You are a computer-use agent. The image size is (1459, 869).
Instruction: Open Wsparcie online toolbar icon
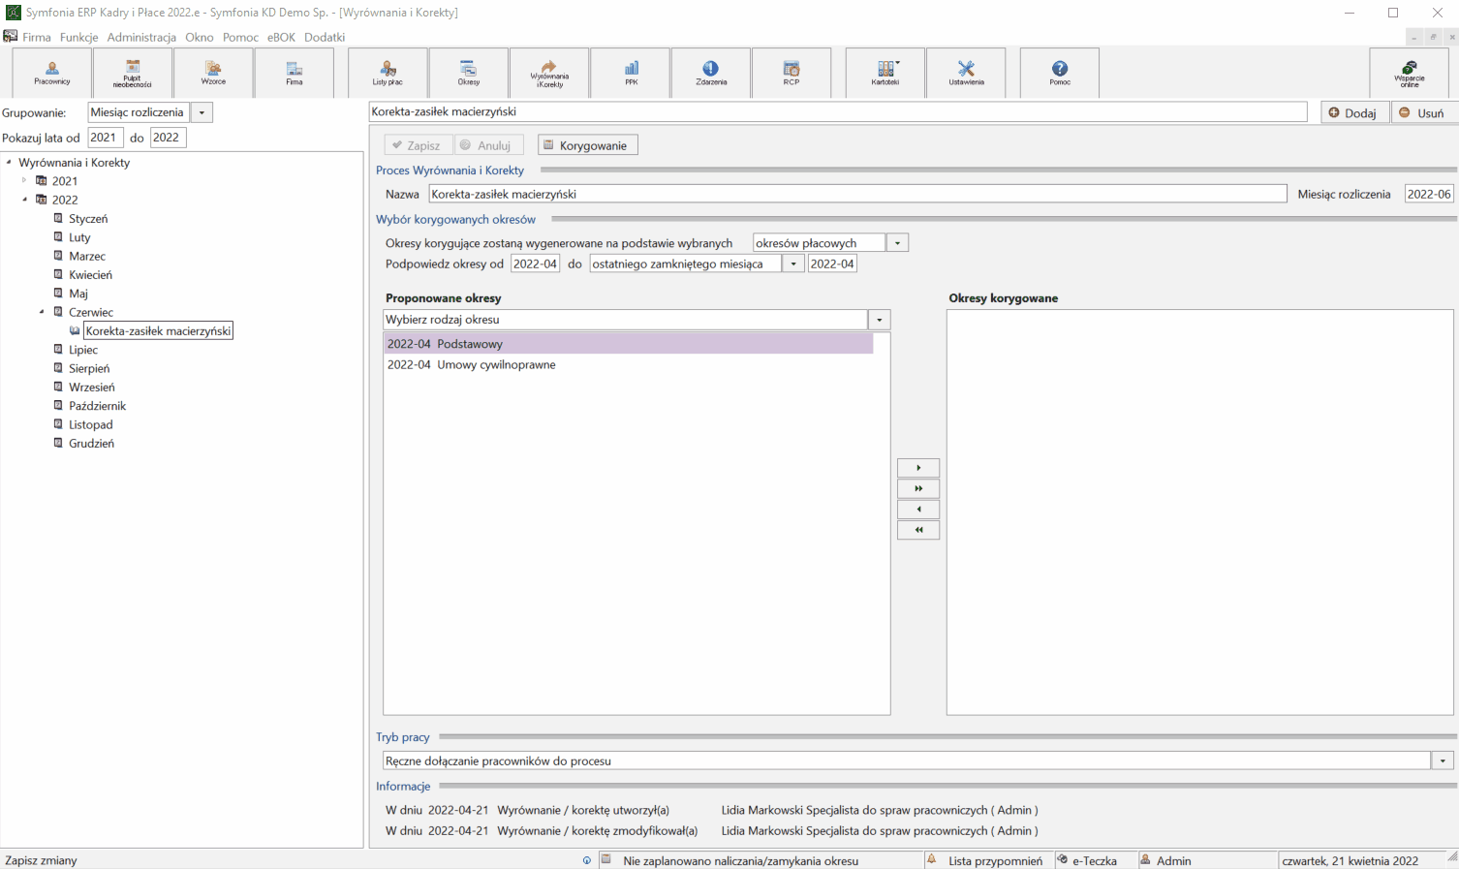click(1410, 73)
